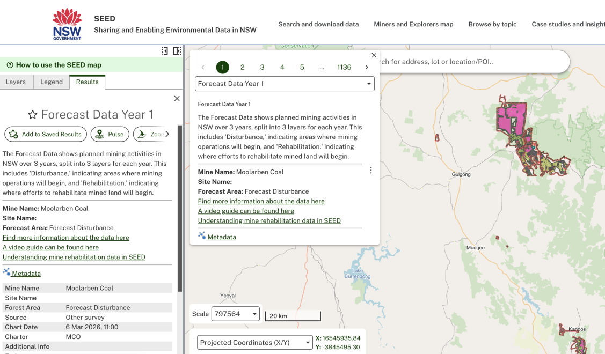Click the results panel vertical scrollbar
Image resolution: width=605 pixels, height=354 pixels.
180,208
